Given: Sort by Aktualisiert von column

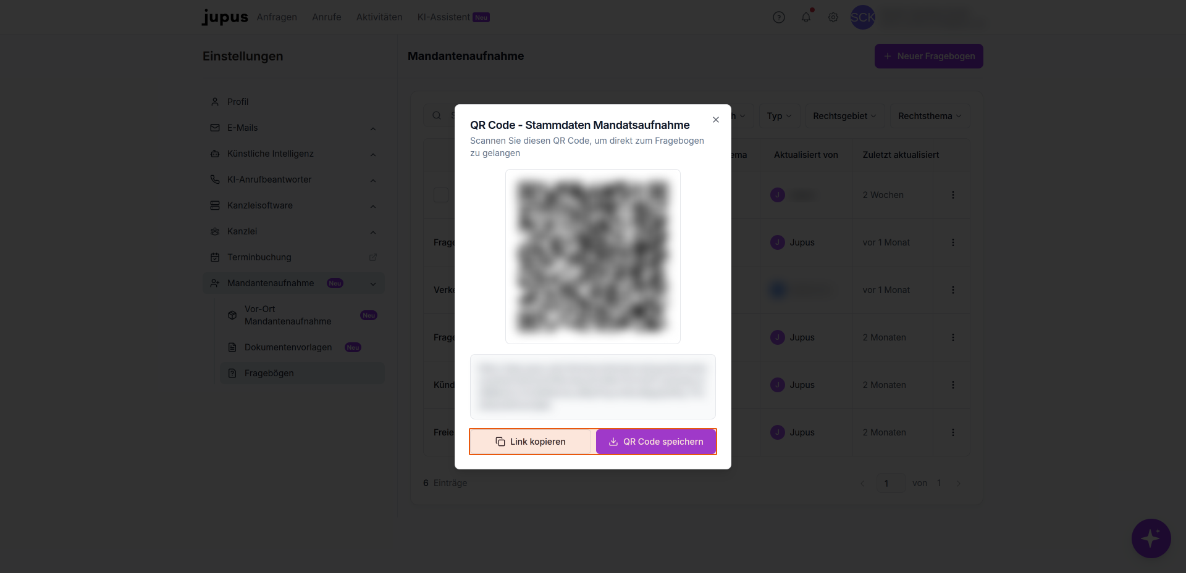Looking at the screenshot, I should click(806, 155).
